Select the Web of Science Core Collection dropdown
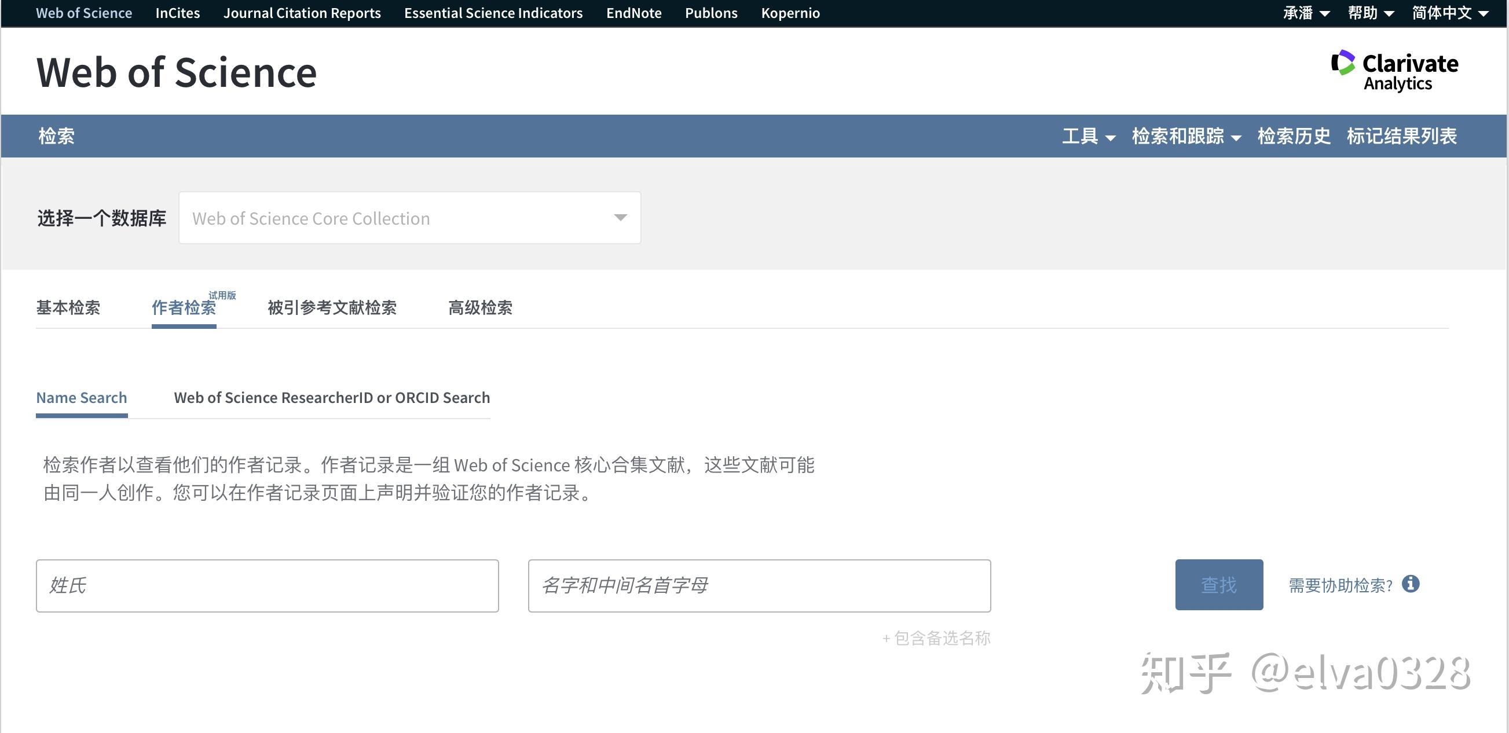 click(408, 218)
